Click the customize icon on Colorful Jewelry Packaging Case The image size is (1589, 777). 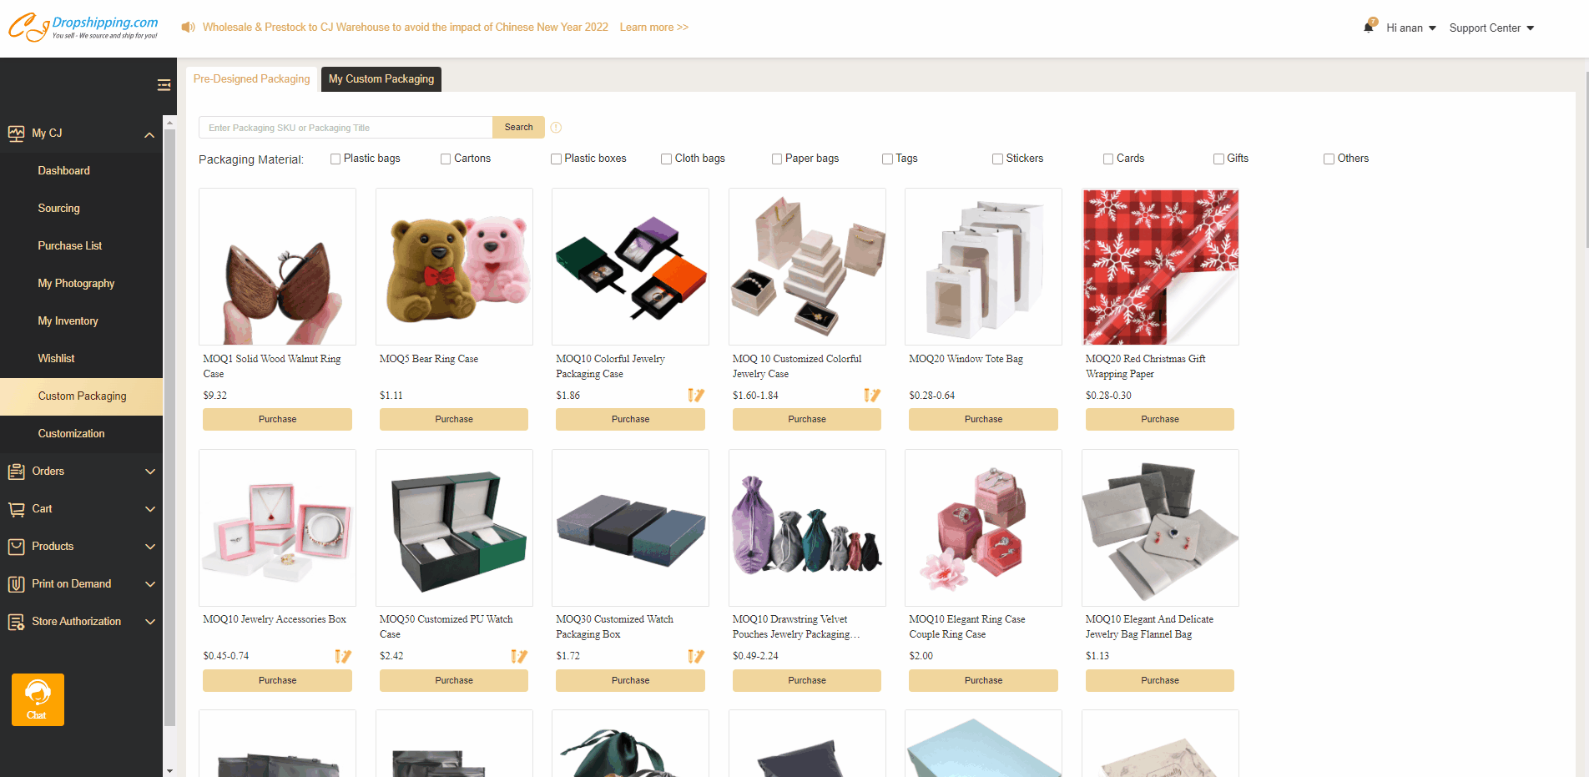(x=696, y=396)
